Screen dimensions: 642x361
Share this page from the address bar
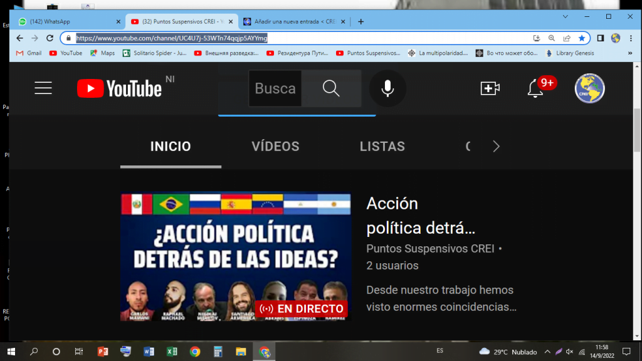[x=567, y=38]
